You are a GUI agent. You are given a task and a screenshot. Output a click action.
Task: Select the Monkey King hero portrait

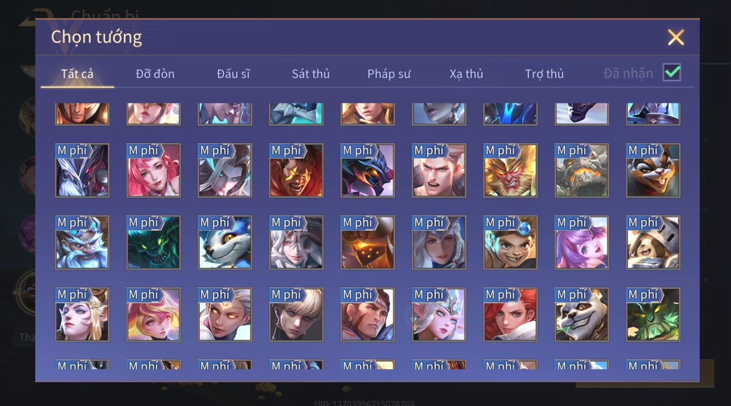(x=510, y=170)
